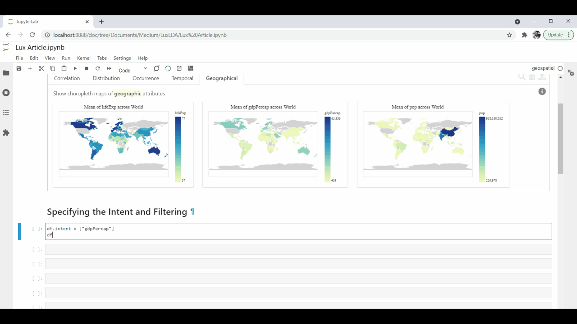Click the browser address bar URL
Viewport: 577px width, 324px height.
(x=140, y=35)
